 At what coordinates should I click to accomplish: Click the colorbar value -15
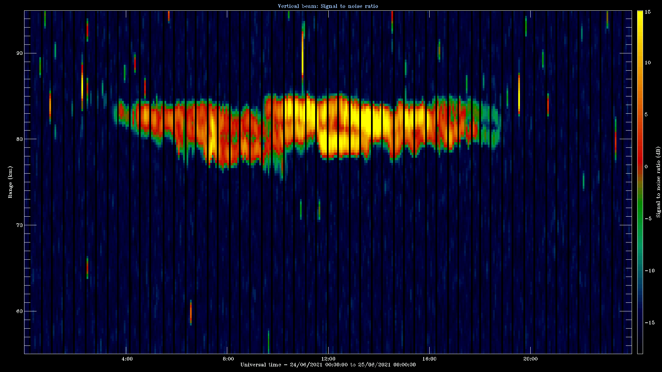[x=650, y=323]
